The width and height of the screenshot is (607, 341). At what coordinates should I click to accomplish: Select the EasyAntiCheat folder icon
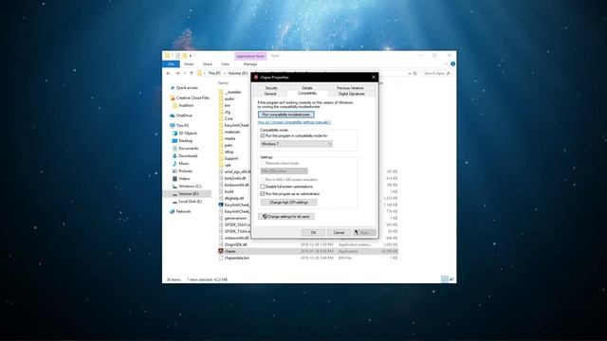coord(221,125)
